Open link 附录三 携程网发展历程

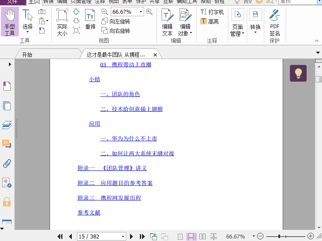[109, 198]
